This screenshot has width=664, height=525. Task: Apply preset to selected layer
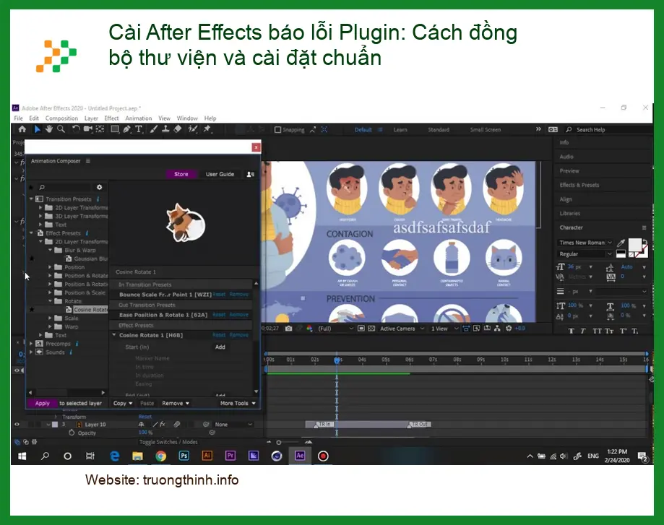[43, 403]
